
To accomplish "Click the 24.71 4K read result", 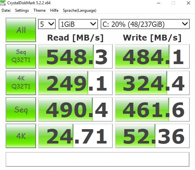I will (x=75, y=136).
